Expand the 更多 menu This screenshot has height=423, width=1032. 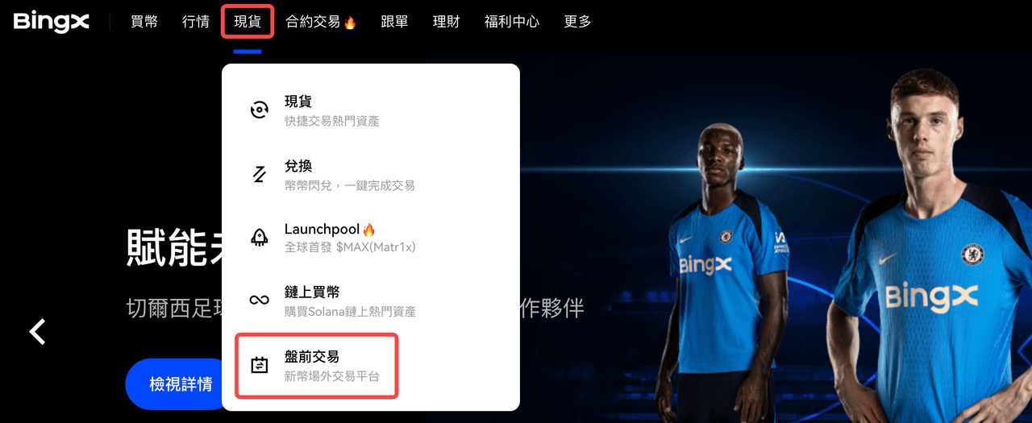(x=578, y=22)
